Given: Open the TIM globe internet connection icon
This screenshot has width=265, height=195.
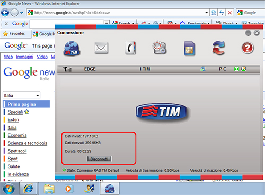Looking at the screenshot, I should pos(72,49).
